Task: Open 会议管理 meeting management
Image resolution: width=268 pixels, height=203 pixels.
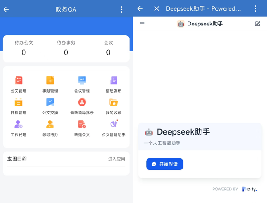Action: click(82, 85)
